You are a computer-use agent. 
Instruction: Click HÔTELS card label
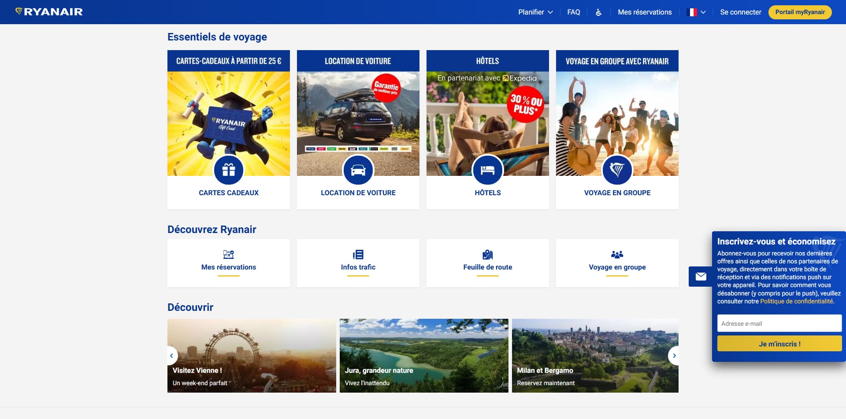(488, 193)
